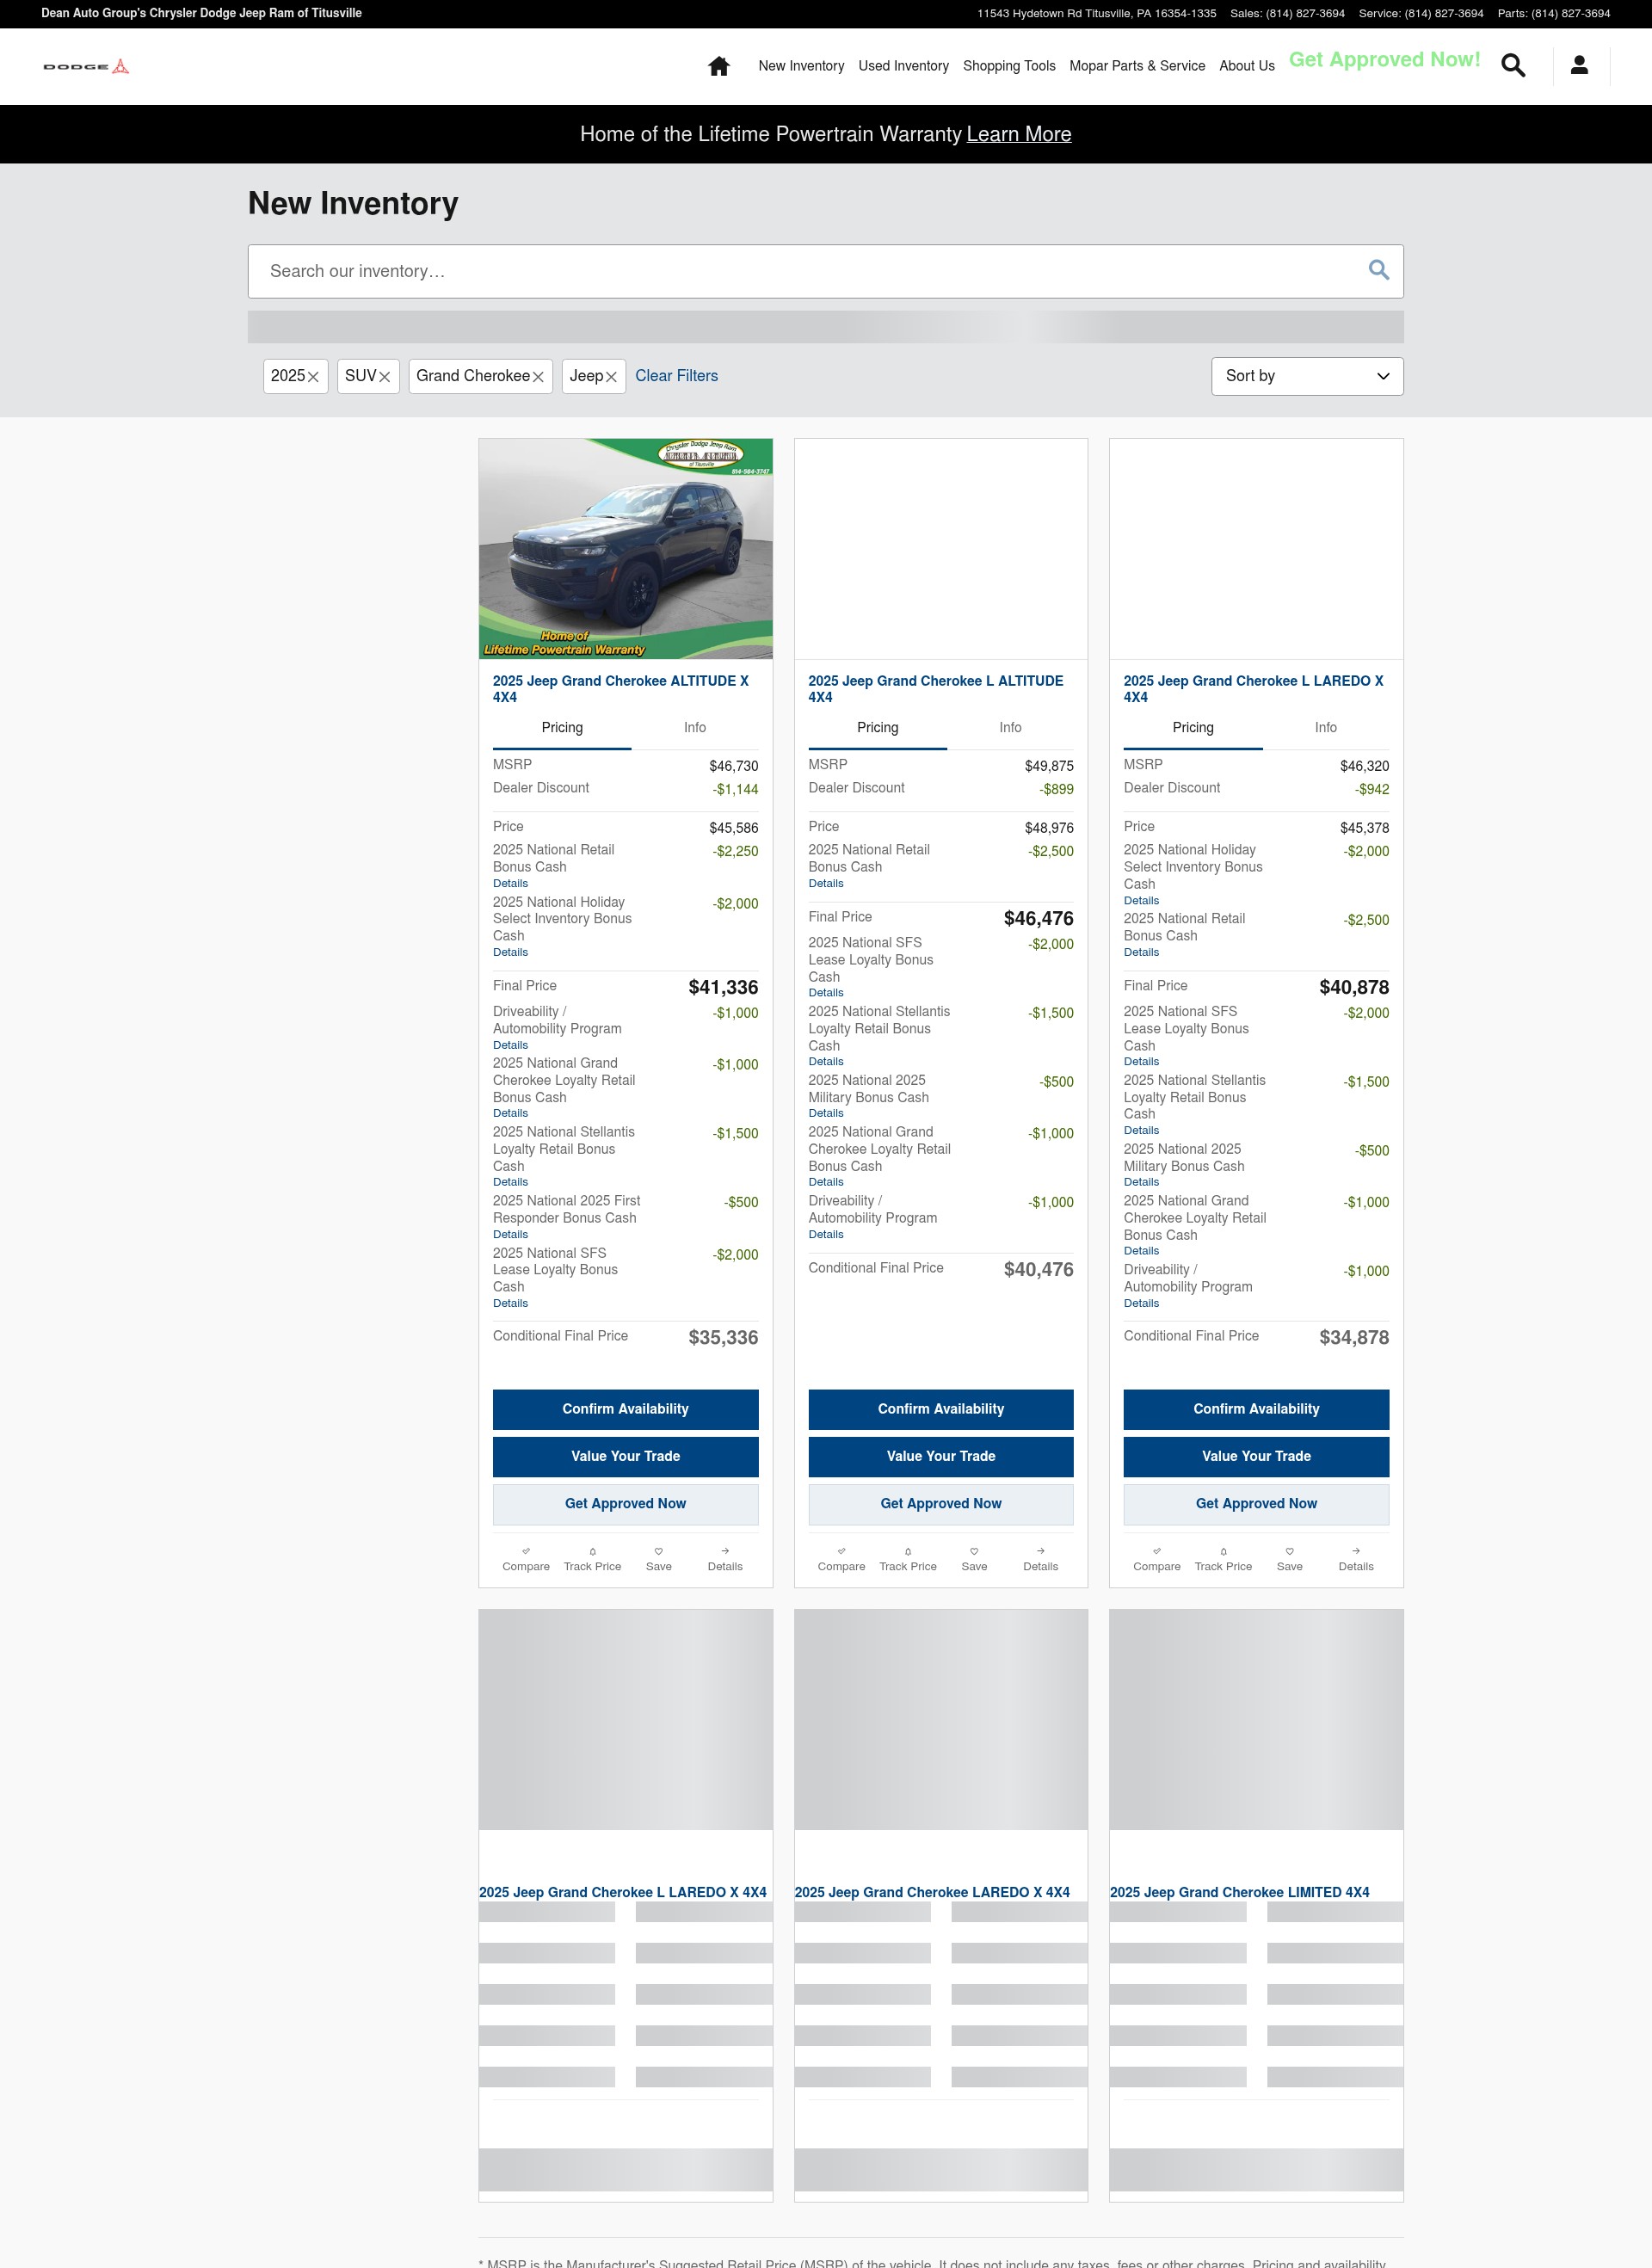Save the Grand Cherokee L ALTITUDE
This screenshot has width=1652, height=2268.
(974, 1559)
